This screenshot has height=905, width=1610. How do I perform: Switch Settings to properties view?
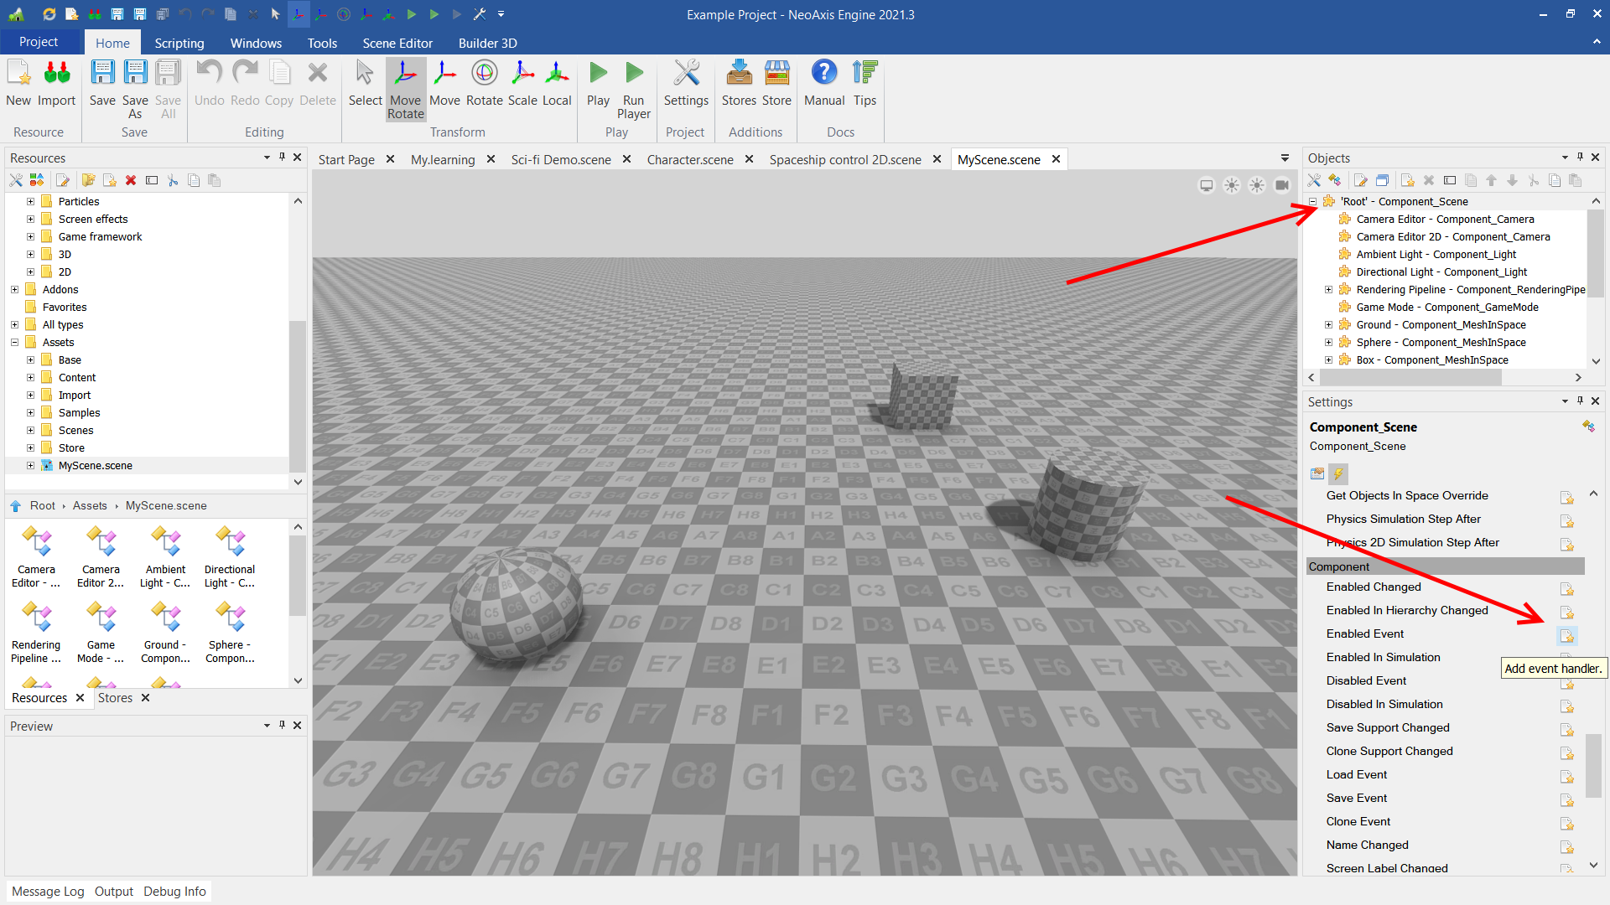(1317, 473)
